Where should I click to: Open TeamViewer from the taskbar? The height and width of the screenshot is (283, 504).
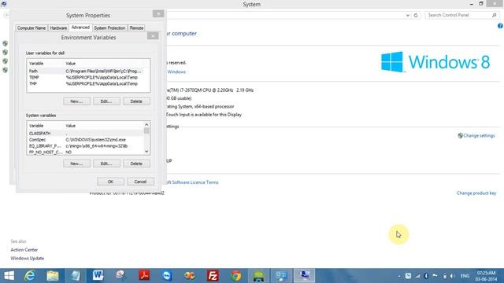click(167, 276)
